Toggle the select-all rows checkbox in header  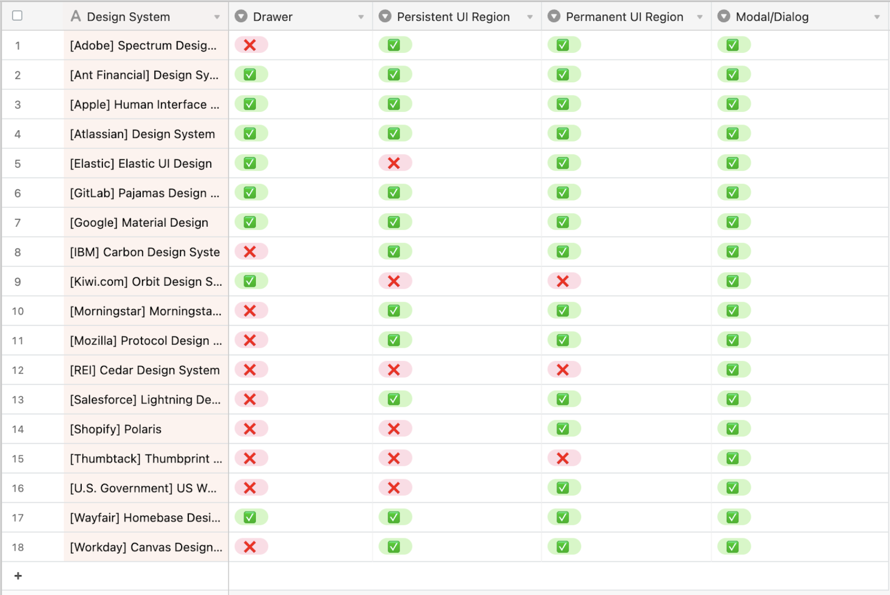17,16
